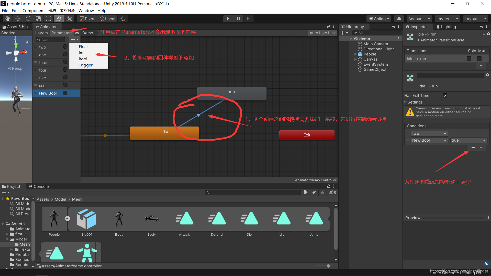Switch to Animator Parameters tab

pyautogui.click(x=62, y=33)
